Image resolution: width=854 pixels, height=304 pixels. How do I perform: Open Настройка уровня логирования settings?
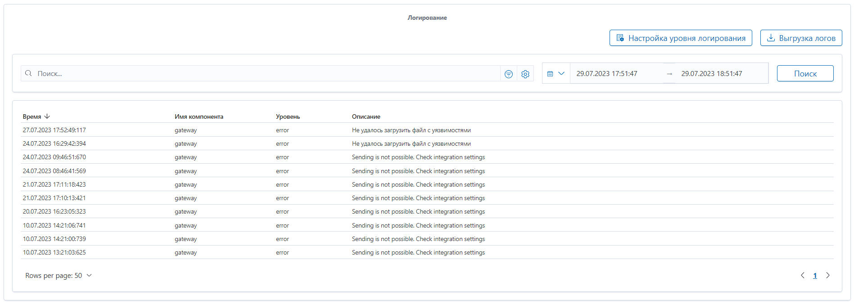[x=681, y=38]
